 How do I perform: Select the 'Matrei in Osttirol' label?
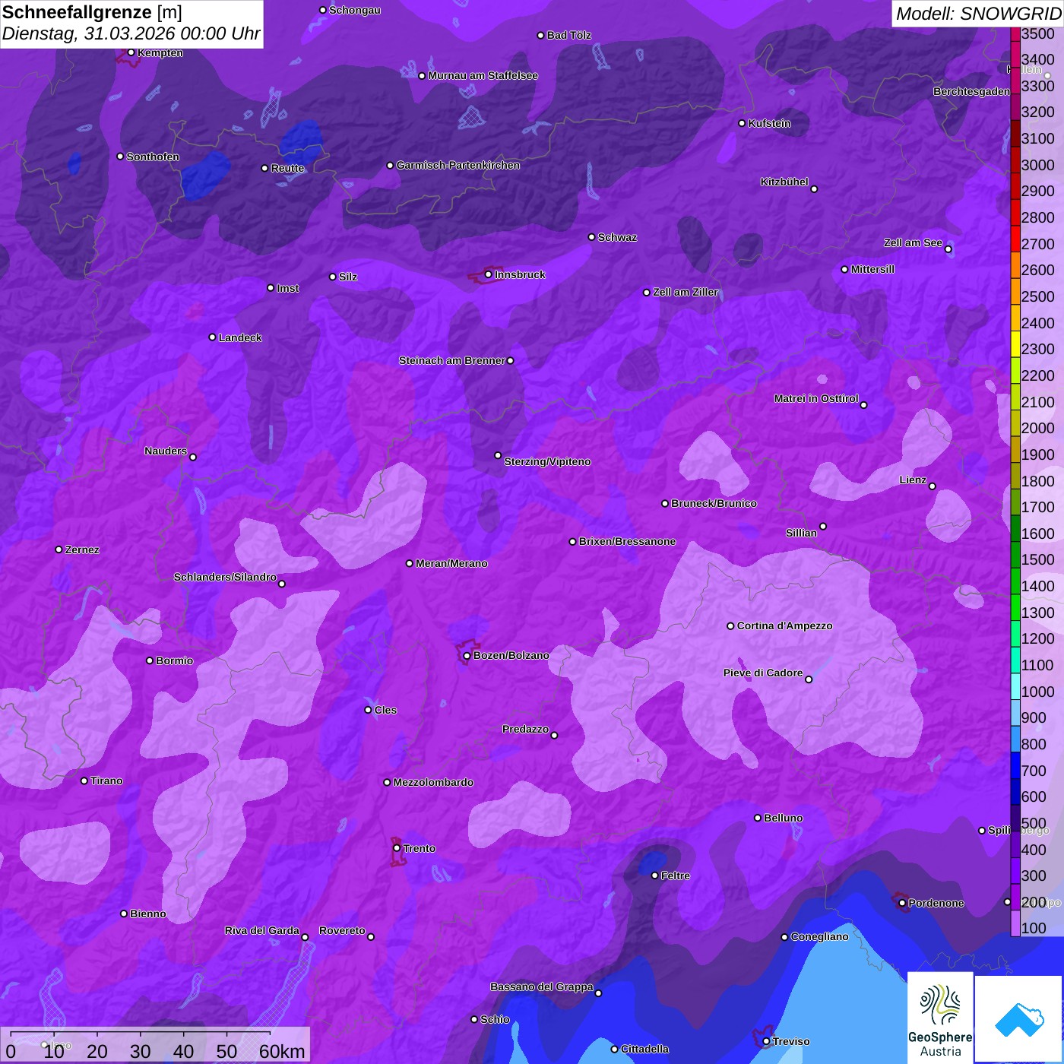pos(816,398)
